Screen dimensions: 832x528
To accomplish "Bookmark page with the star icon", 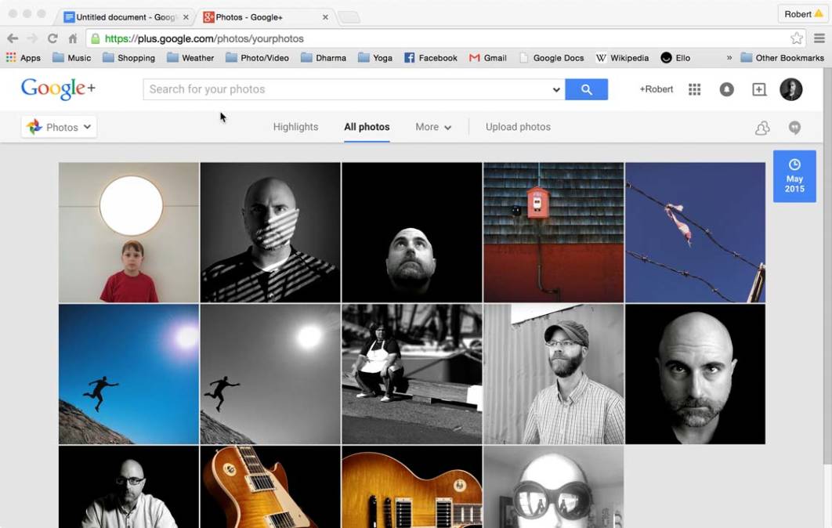I will (797, 38).
